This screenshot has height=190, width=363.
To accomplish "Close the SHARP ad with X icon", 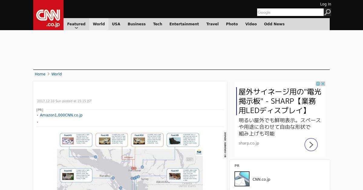I will [x=323, y=84].
